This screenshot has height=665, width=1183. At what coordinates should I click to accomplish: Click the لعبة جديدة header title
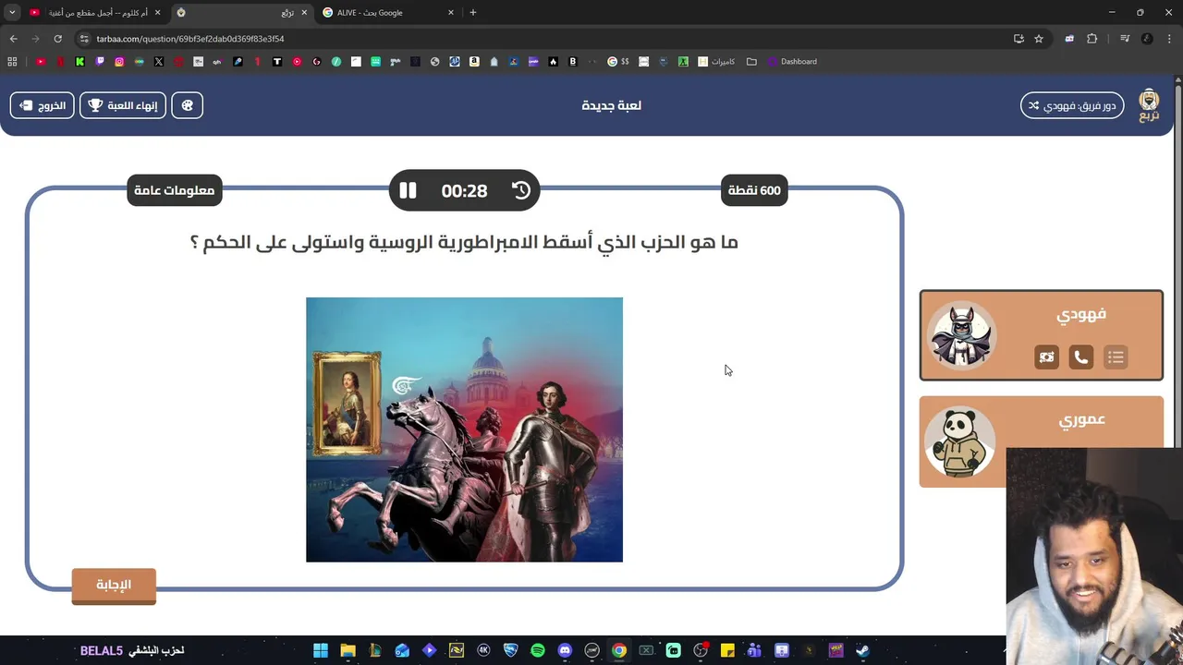point(611,105)
